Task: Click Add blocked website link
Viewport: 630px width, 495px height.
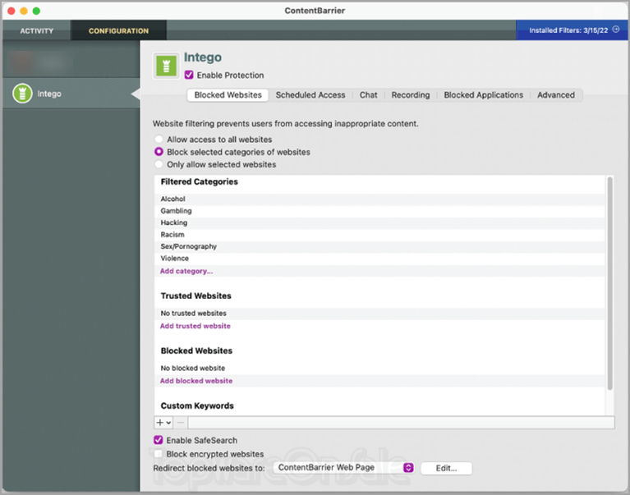Action: point(196,381)
